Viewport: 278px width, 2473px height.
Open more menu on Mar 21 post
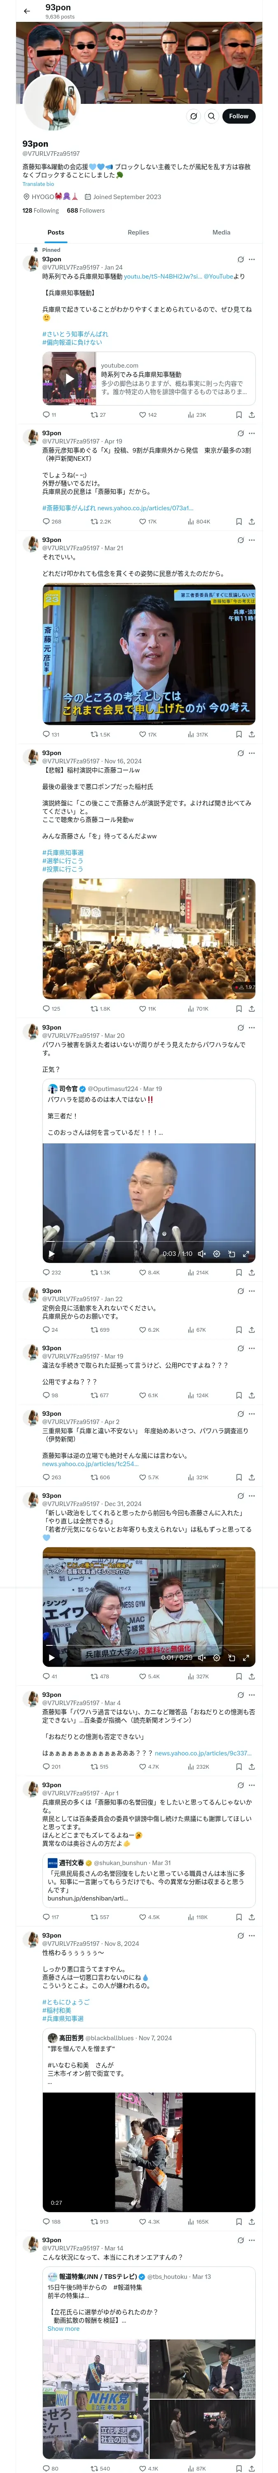click(252, 540)
